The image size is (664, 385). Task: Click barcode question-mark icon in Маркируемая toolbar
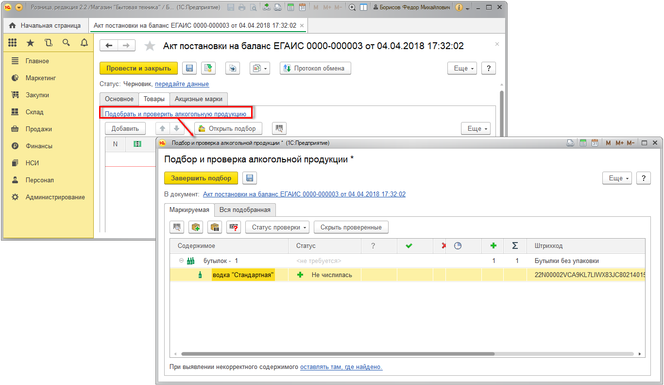(234, 227)
